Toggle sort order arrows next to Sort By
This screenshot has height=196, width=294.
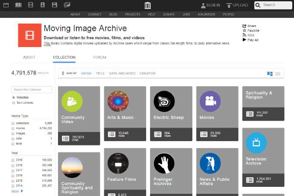coord(63,73)
